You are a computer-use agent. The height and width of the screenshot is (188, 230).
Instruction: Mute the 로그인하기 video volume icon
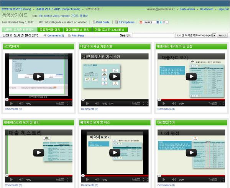pos(21,103)
